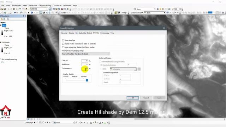The width and height of the screenshot is (226, 127).
Task: Click the Brightness percentage input field
Action: click(85, 64)
